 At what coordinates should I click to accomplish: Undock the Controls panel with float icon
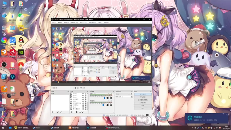pos(151,91)
